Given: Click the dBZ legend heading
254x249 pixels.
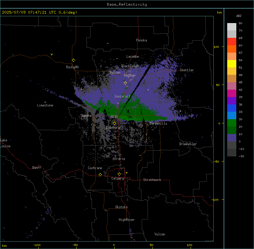Looking at the screenshot, I should tap(239, 16).
